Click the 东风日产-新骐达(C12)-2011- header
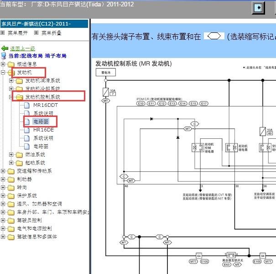 click(44, 24)
